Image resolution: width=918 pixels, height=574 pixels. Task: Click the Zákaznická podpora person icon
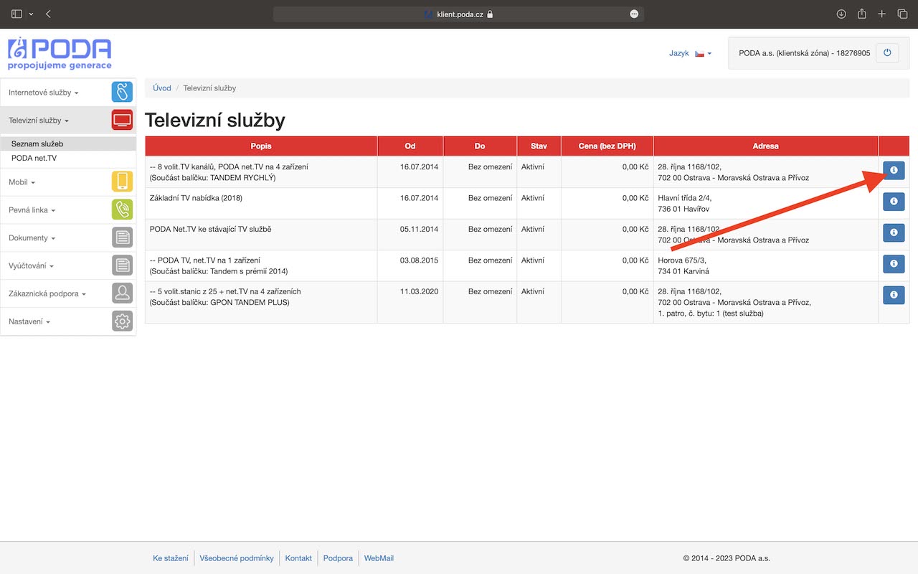coord(122,293)
